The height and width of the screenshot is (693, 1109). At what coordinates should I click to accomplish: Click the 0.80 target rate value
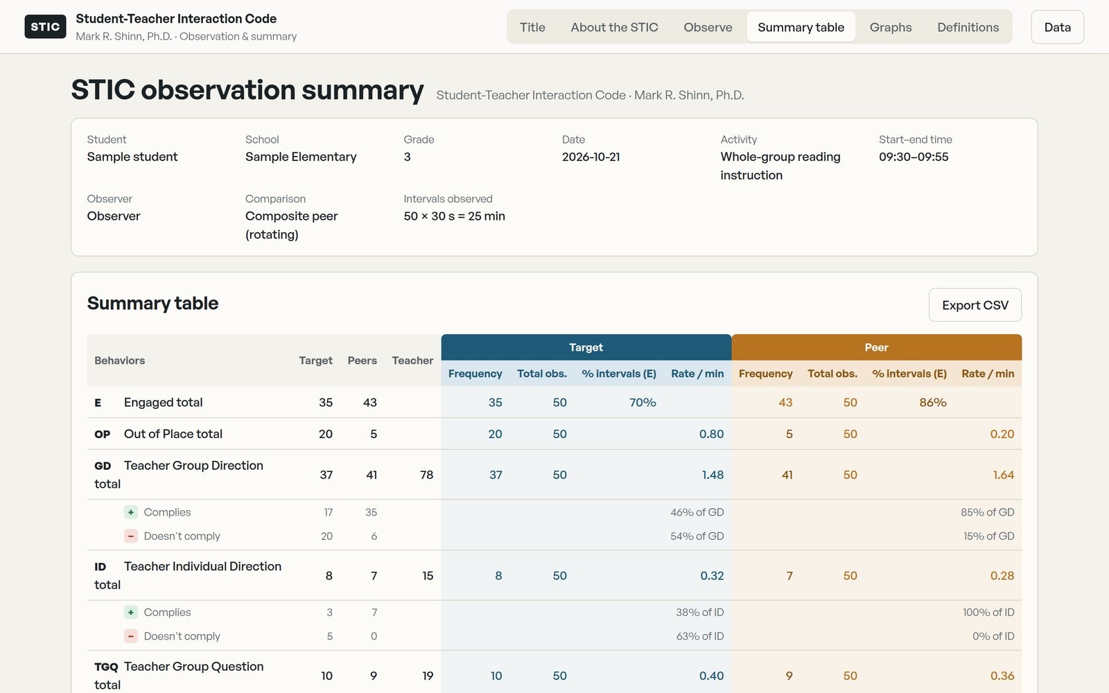[x=711, y=434]
